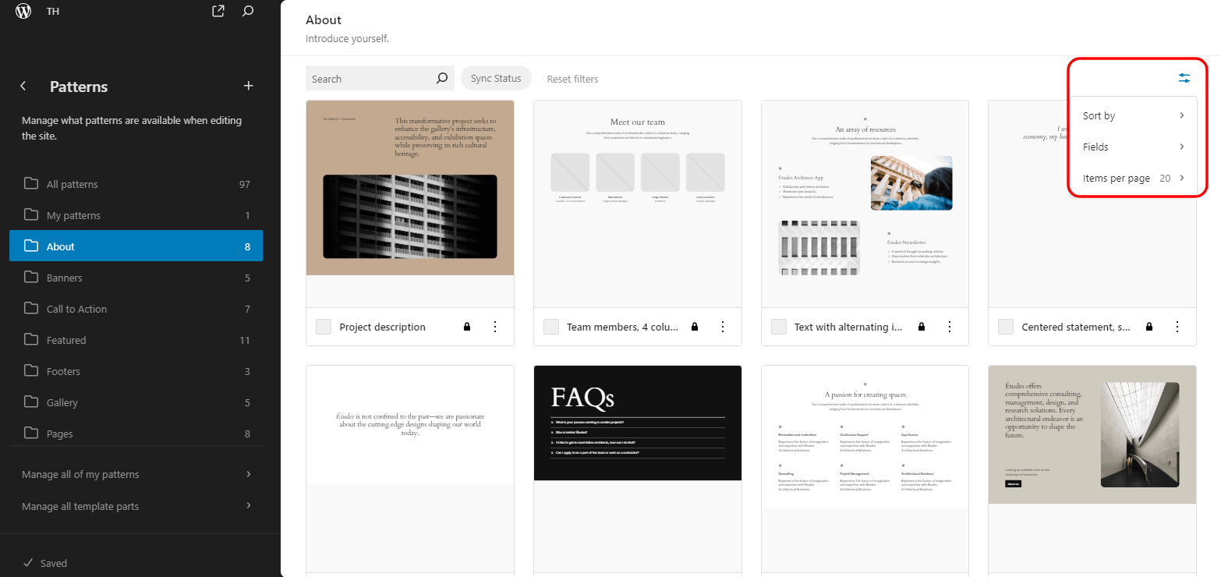Check the Centered statement pattern checkbox

[1006, 327]
